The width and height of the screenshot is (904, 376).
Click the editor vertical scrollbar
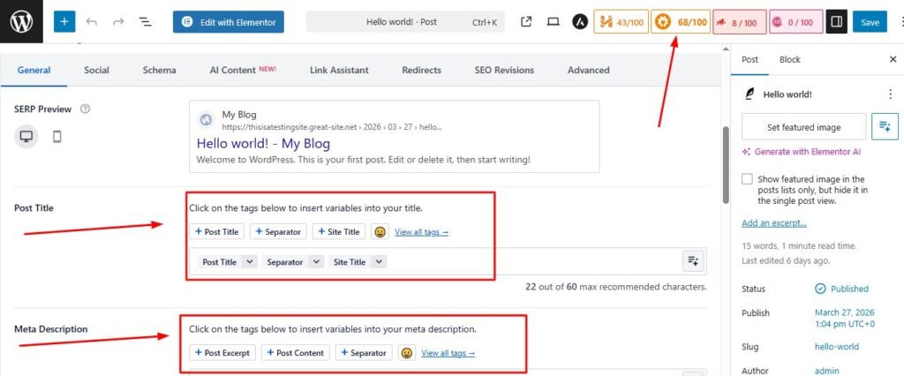726,164
